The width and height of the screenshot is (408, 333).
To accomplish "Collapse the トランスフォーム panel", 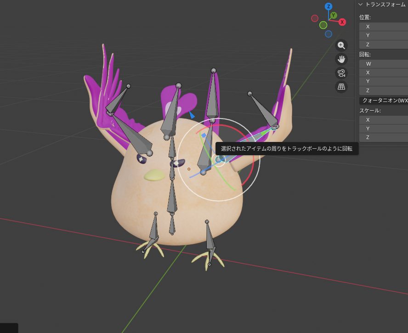I will [x=361, y=4].
